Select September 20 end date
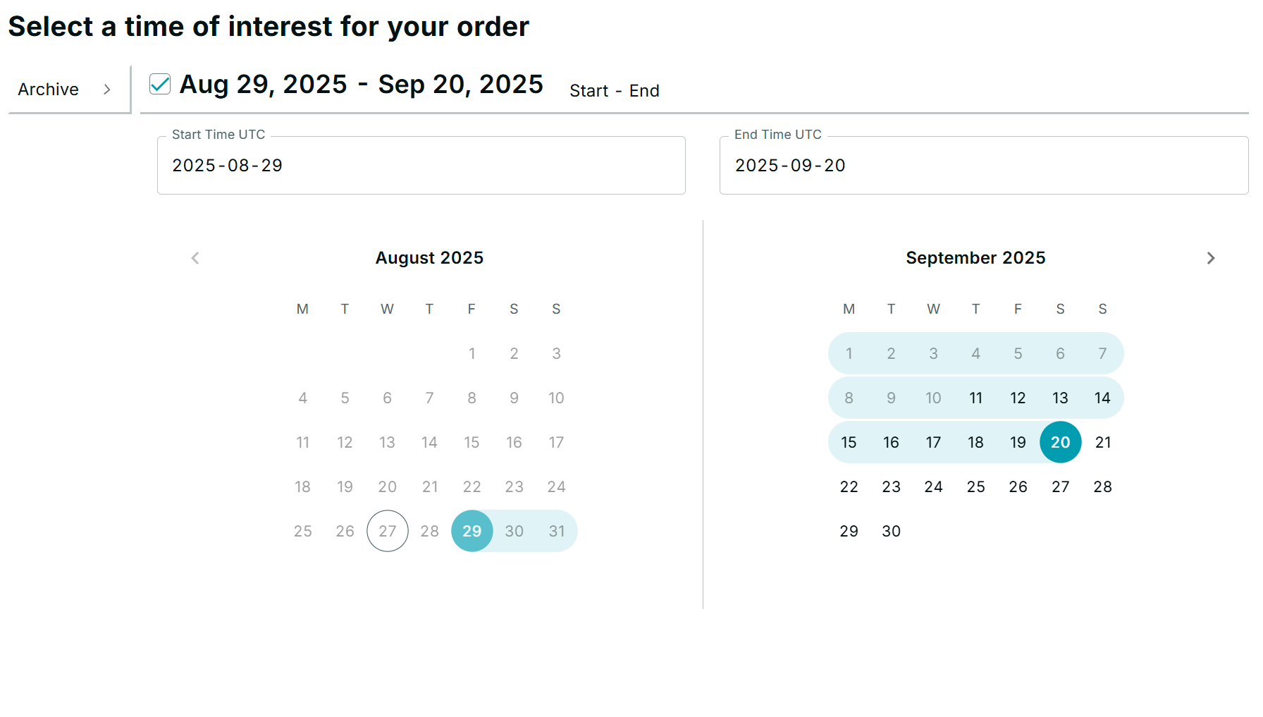Image resolution: width=1263 pixels, height=717 pixels. (x=1060, y=442)
